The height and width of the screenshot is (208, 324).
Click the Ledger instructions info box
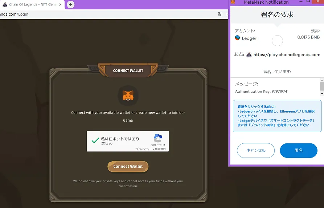coord(277,116)
